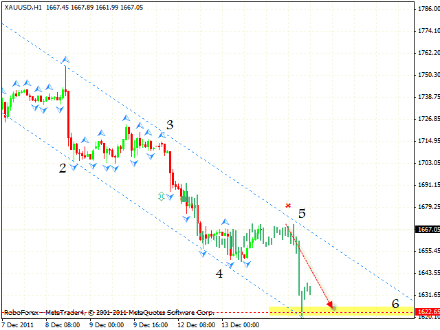Click the 1703.05 price scale label
Image resolution: width=440 pixels, height=330 pixels.
tap(429, 163)
